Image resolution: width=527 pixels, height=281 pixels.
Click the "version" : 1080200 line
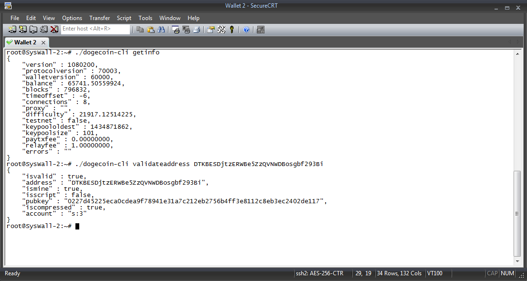point(60,64)
